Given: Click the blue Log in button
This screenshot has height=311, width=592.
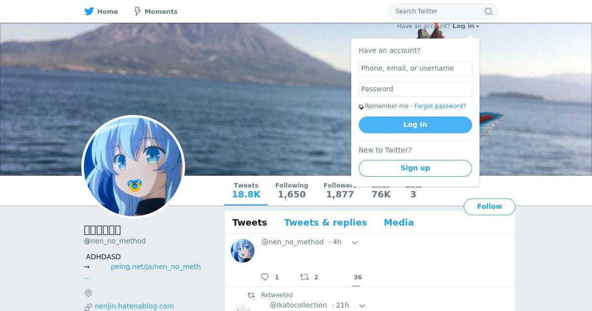Looking at the screenshot, I should (415, 125).
